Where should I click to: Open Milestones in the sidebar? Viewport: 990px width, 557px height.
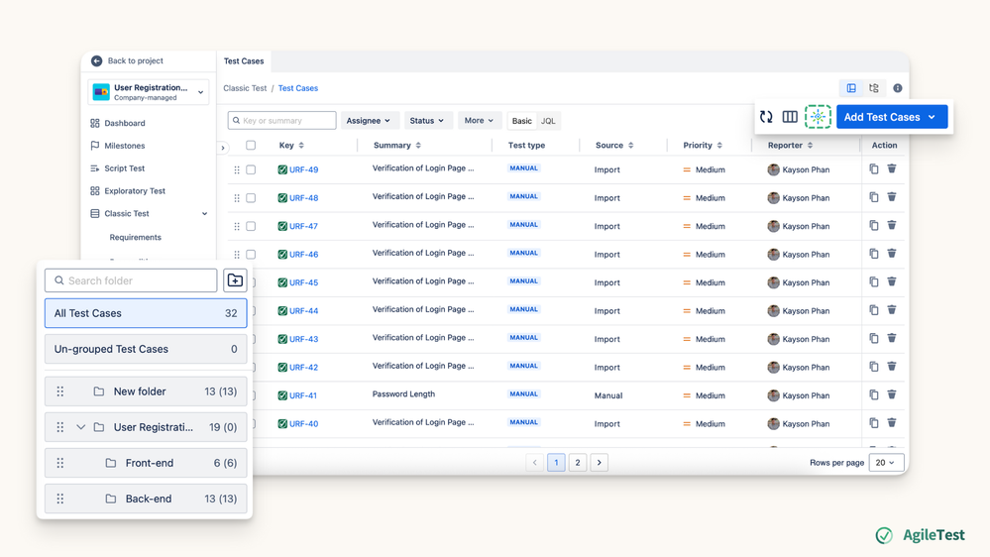[118, 146]
